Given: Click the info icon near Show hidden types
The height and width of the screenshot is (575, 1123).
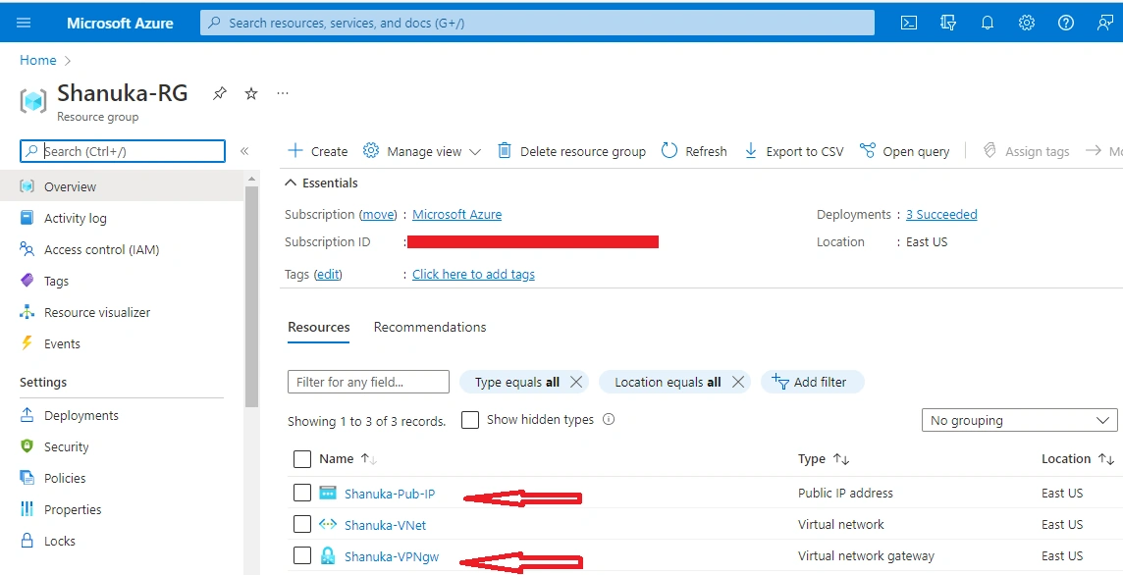Looking at the screenshot, I should 609,420.
